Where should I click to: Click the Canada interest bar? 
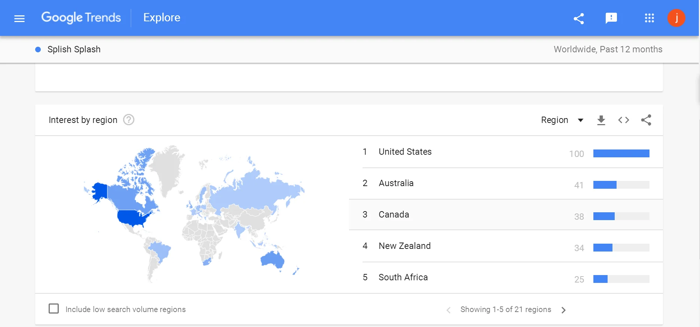(621, 216)
